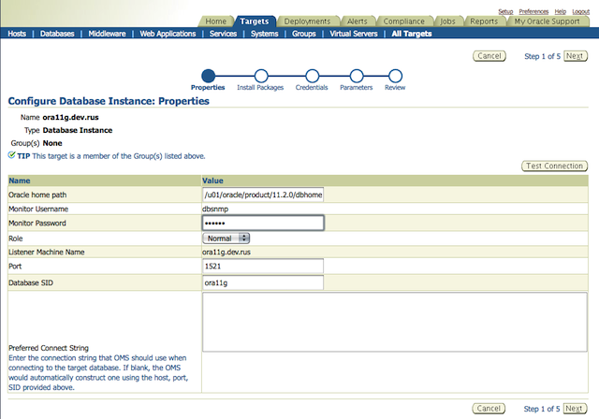Switch to the Deployments tab

coord(307,22)
